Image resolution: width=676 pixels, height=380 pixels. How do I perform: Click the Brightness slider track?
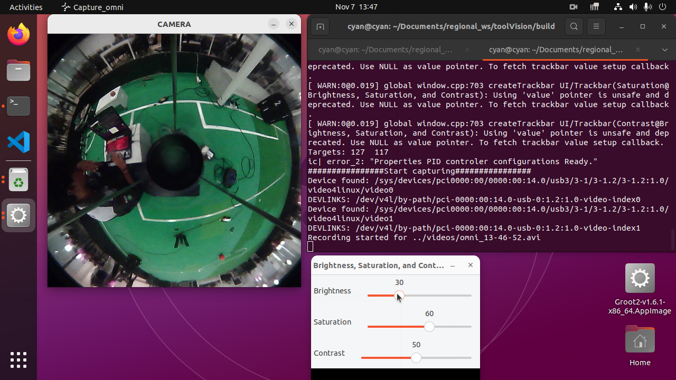click(x=419, y=296)
